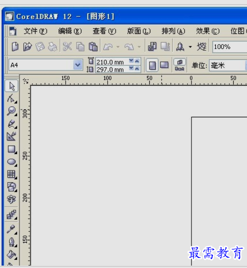Set page orientation to Landscape
247x268 pixels.
[x=165, y=65]
